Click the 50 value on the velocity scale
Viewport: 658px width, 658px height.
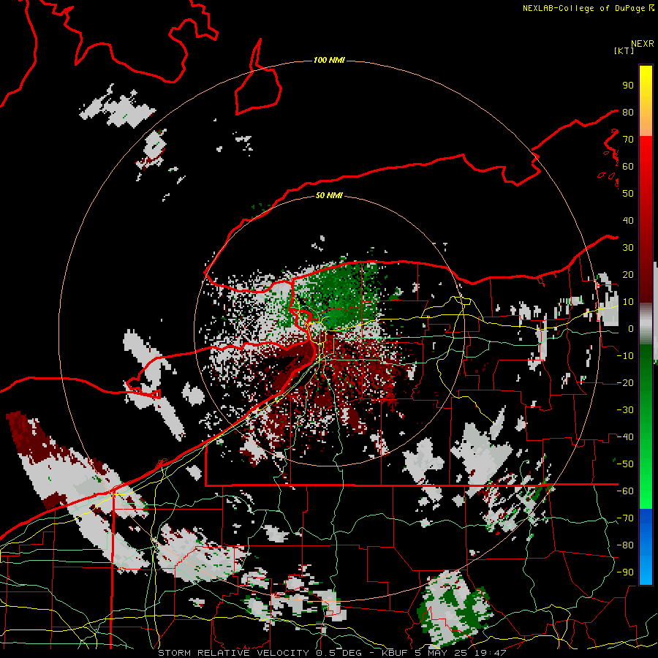tap(628, 194)
